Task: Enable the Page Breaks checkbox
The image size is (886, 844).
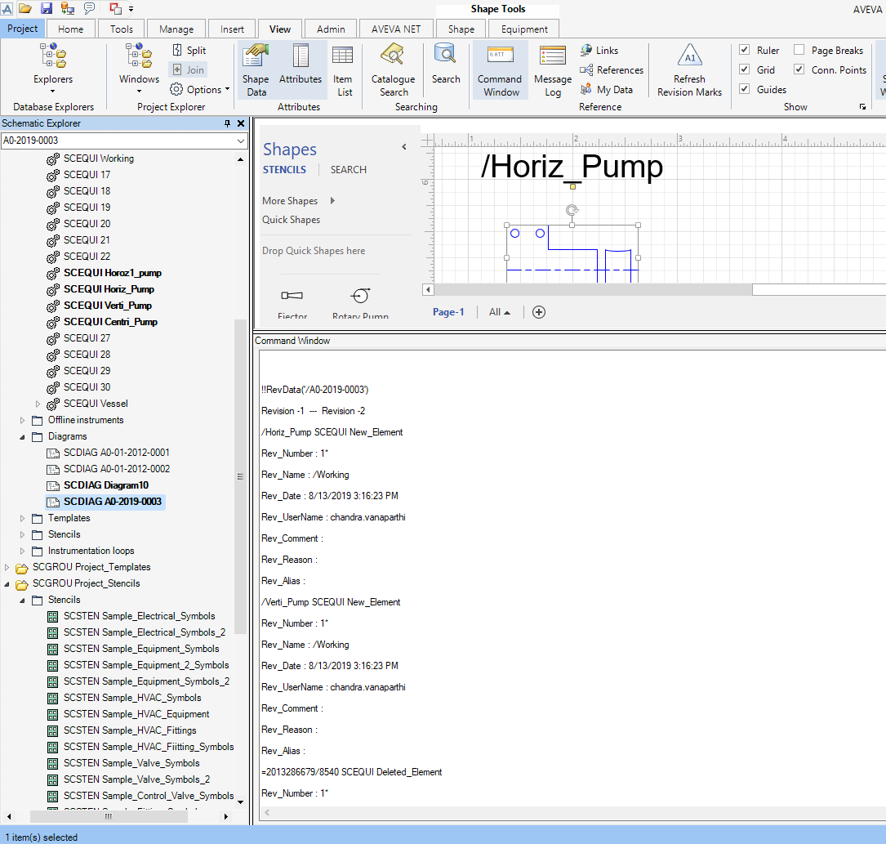Action: point(799,51)
